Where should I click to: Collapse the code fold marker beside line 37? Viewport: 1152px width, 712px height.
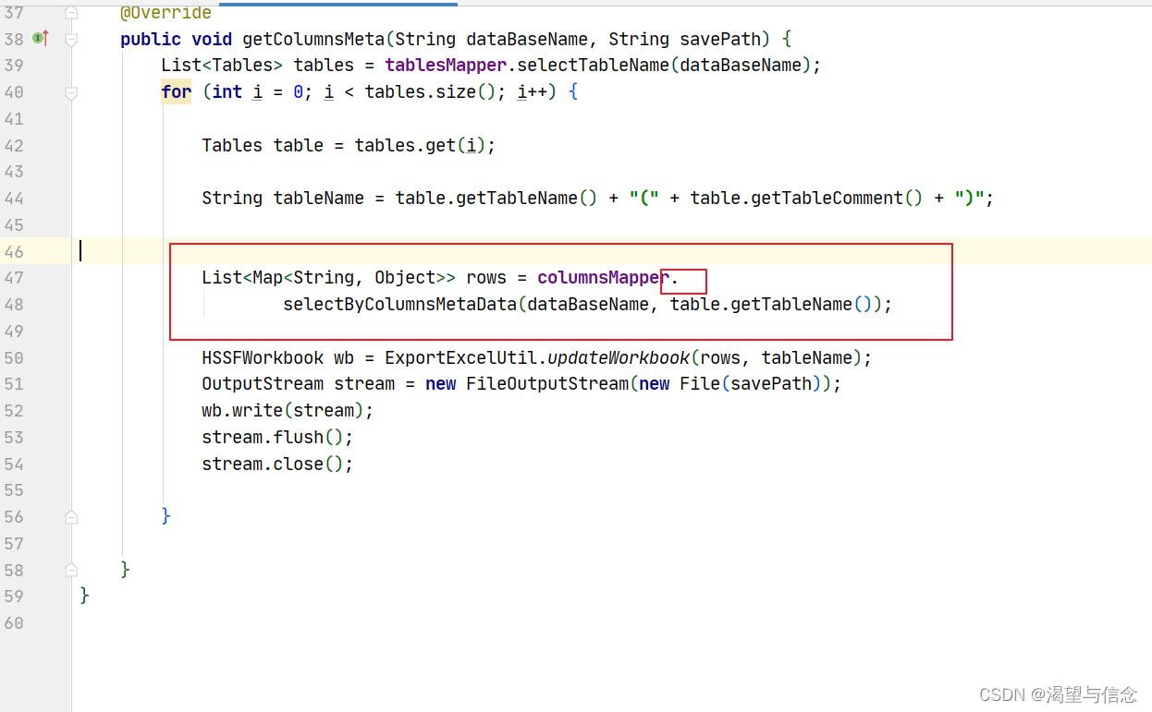(x=71, y=12)
